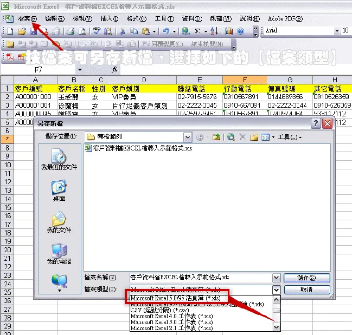Click the 取消 button
This screenshot has width=352, height=335.
(307, 290)
